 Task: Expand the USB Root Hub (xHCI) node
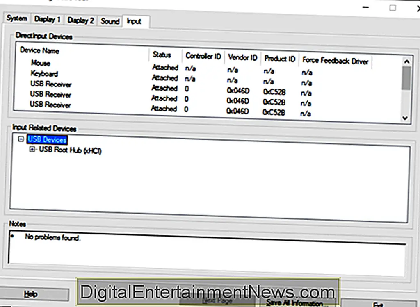point(32,150)
